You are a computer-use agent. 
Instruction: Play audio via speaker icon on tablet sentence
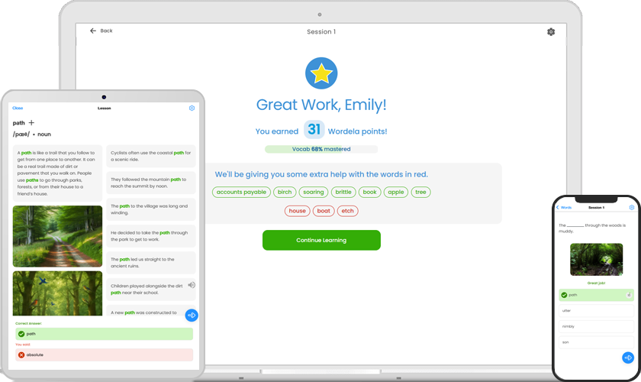192,285
